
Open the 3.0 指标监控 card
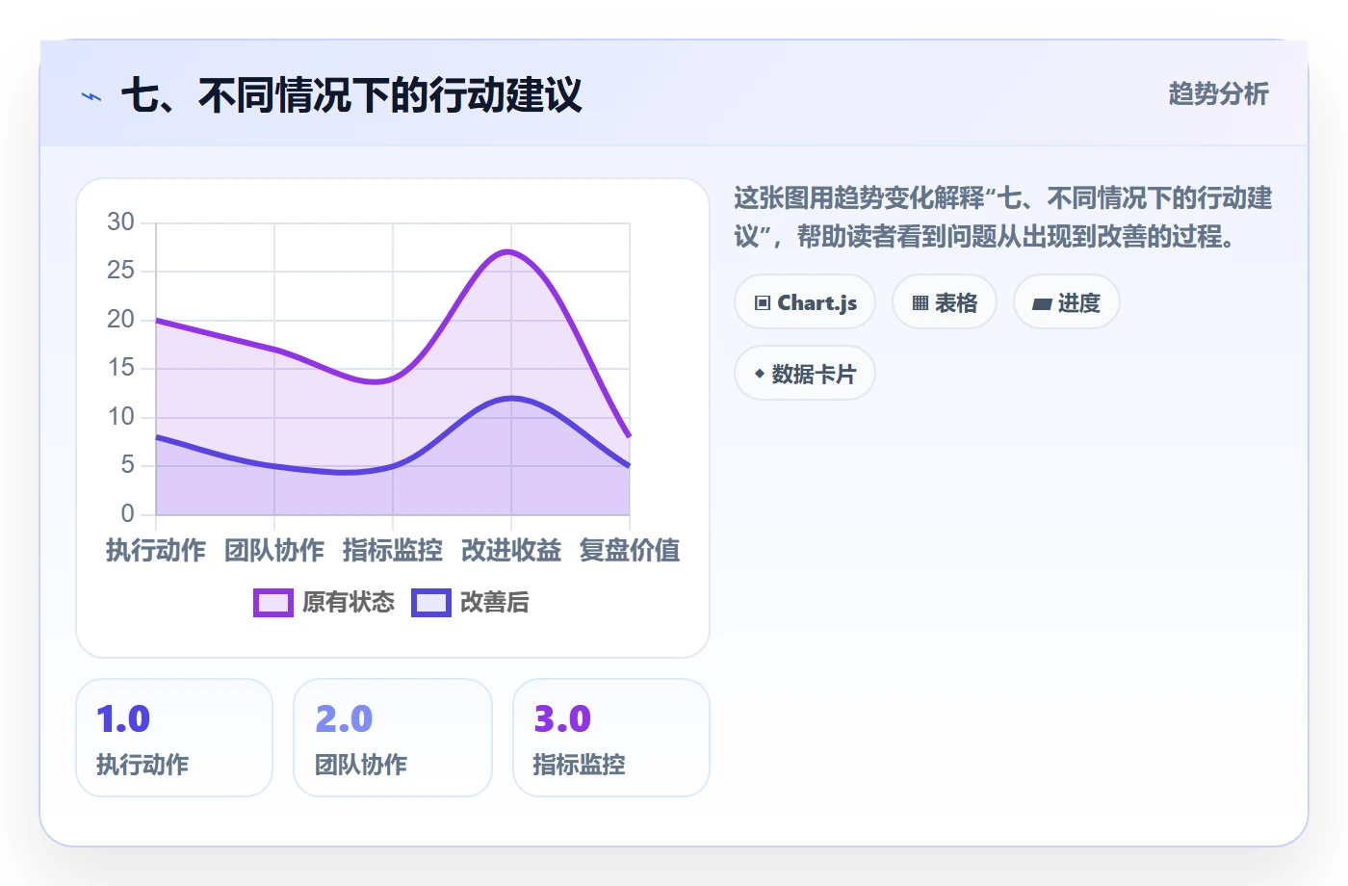pos(611,738)
